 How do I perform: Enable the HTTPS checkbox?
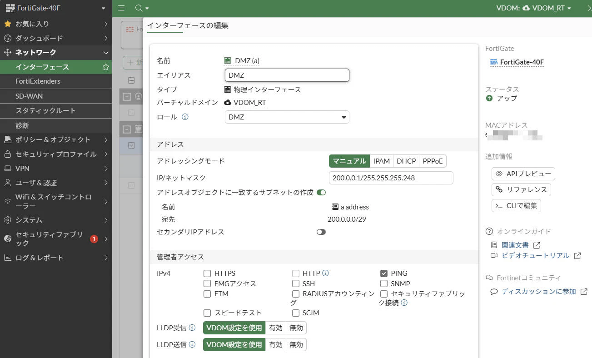tap(207, 273)
